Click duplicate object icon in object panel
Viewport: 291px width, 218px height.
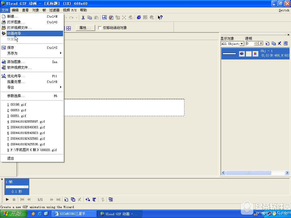coord(274,43)
